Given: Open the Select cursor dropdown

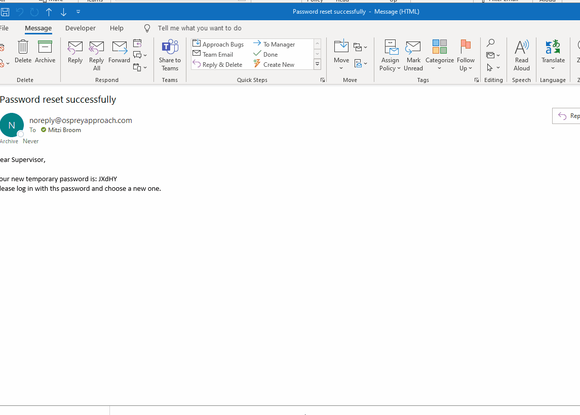Looking at the screenshot, I should pyautogui.click(x=493, y=68).
